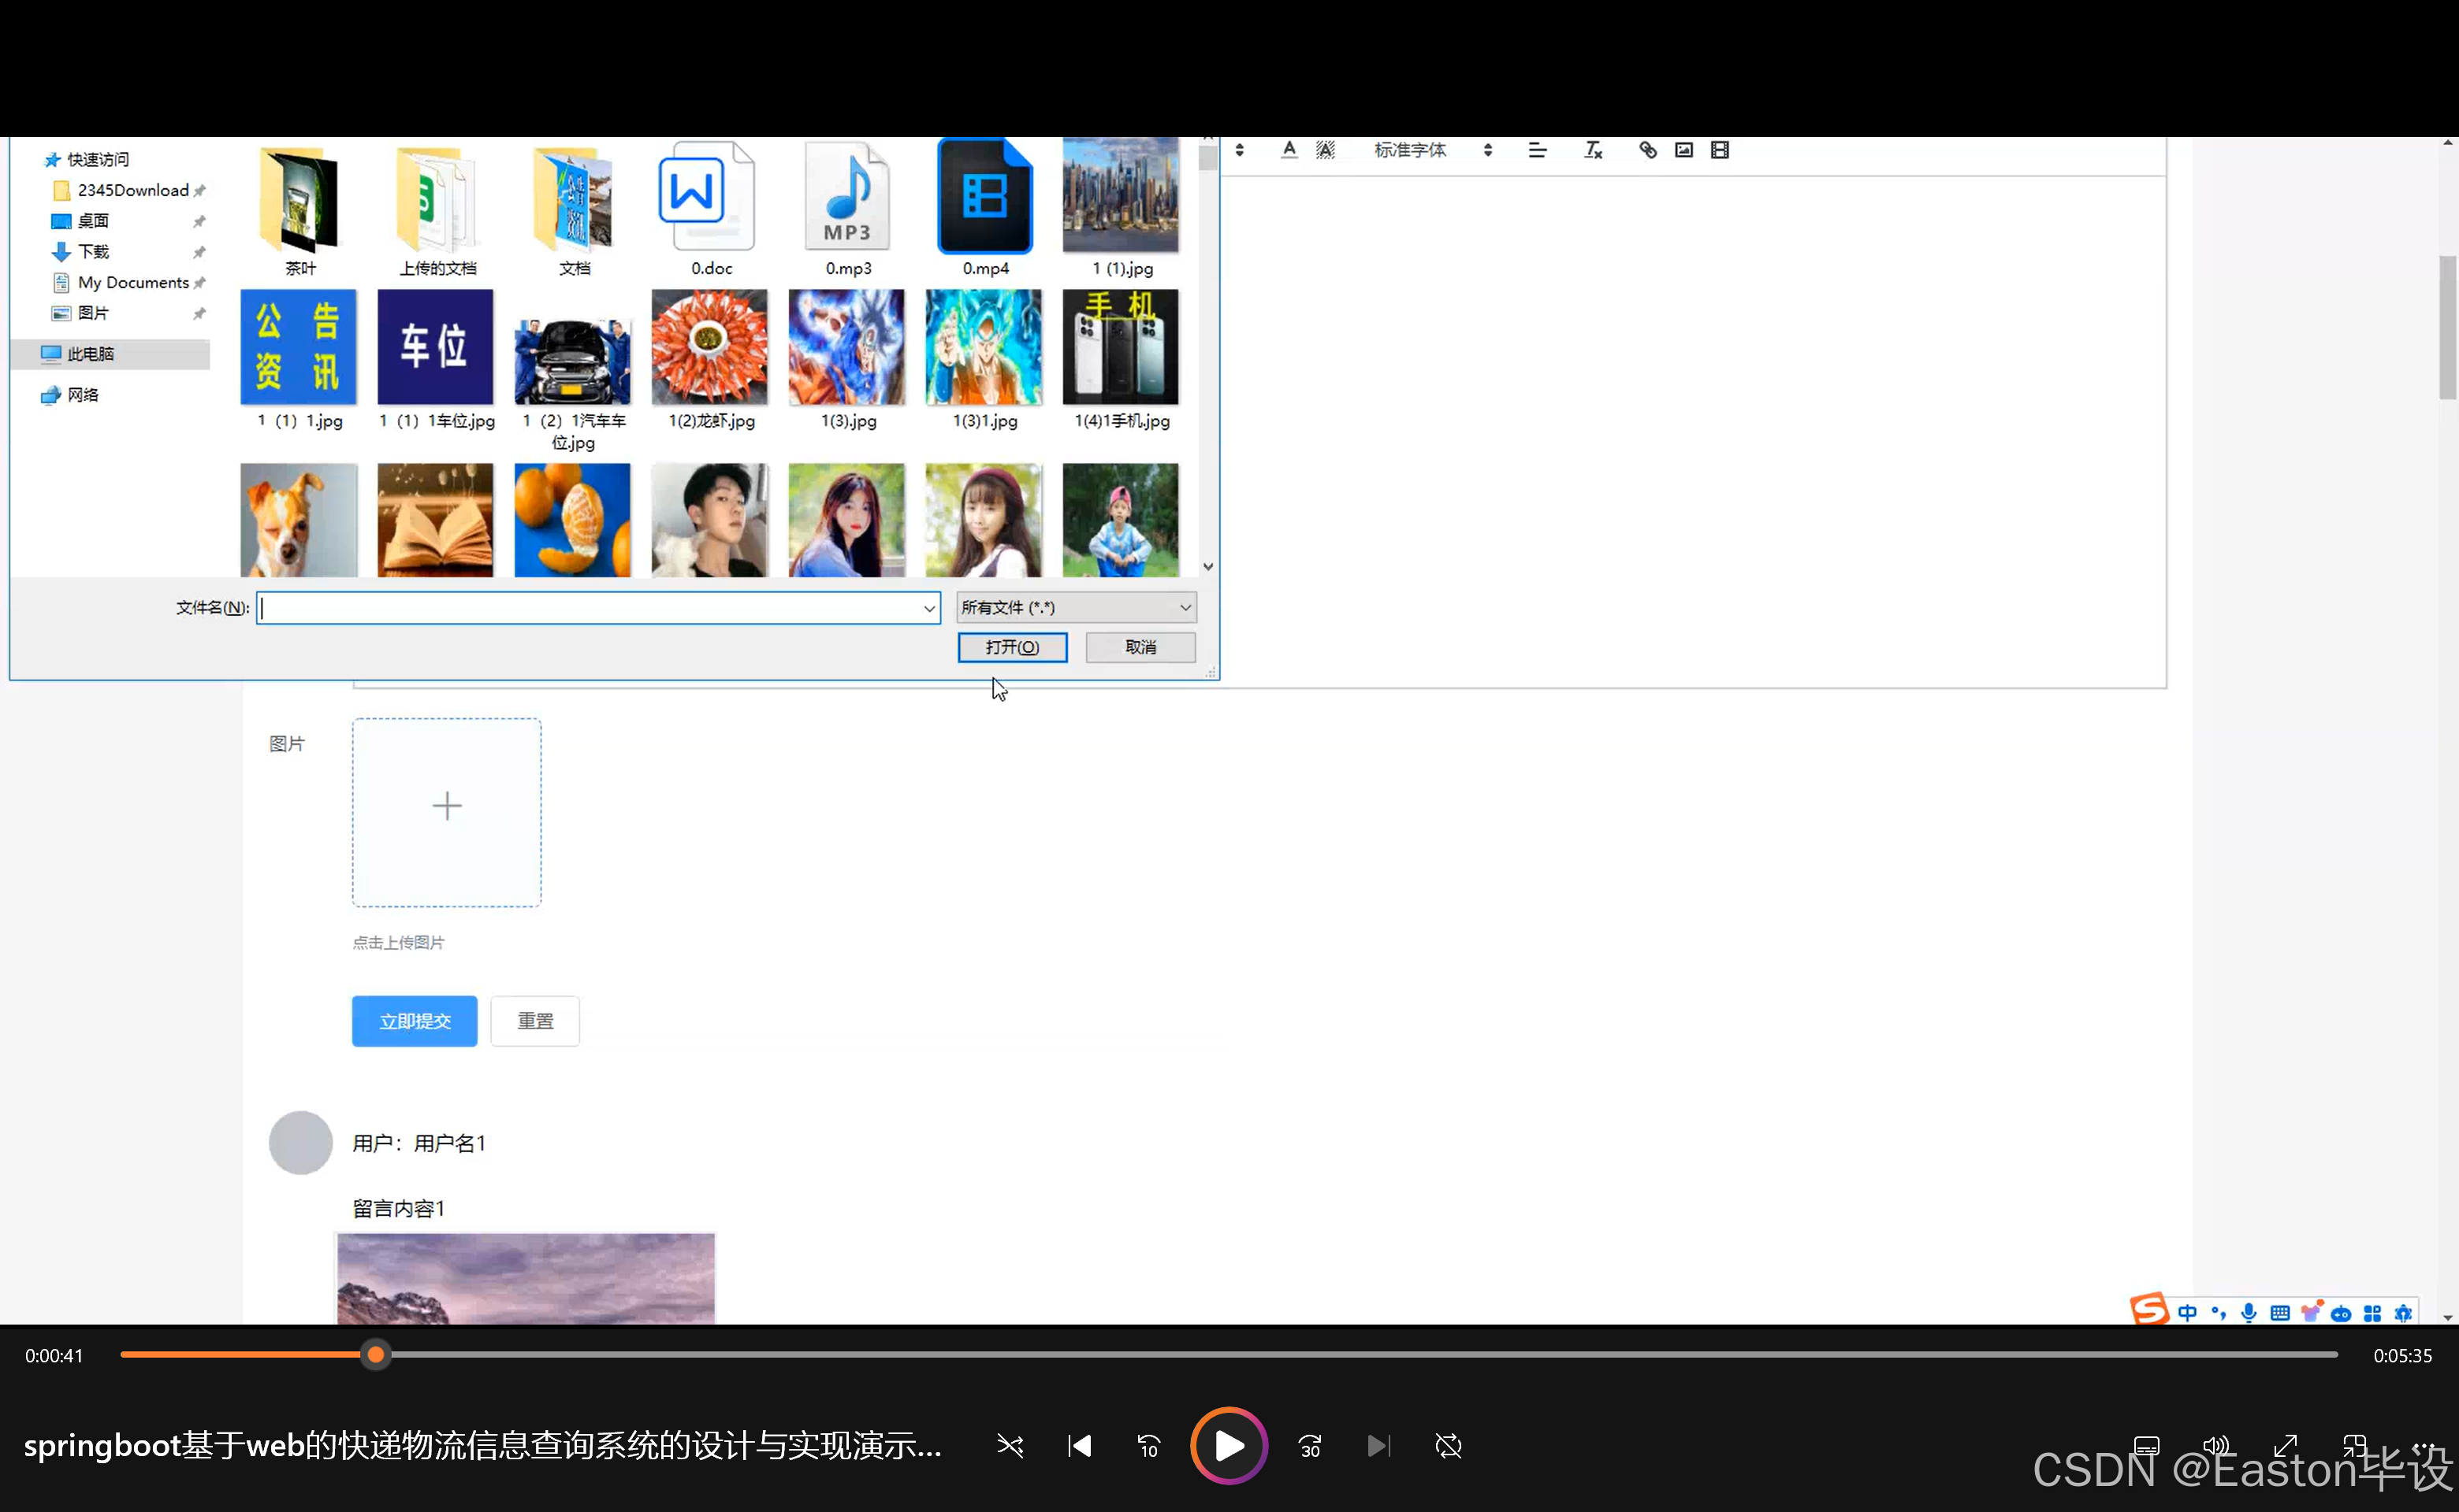Select the 1(2)龙虾.jpg image
The width and height of the screenshot is (2459, 1512).
[711, 360]
